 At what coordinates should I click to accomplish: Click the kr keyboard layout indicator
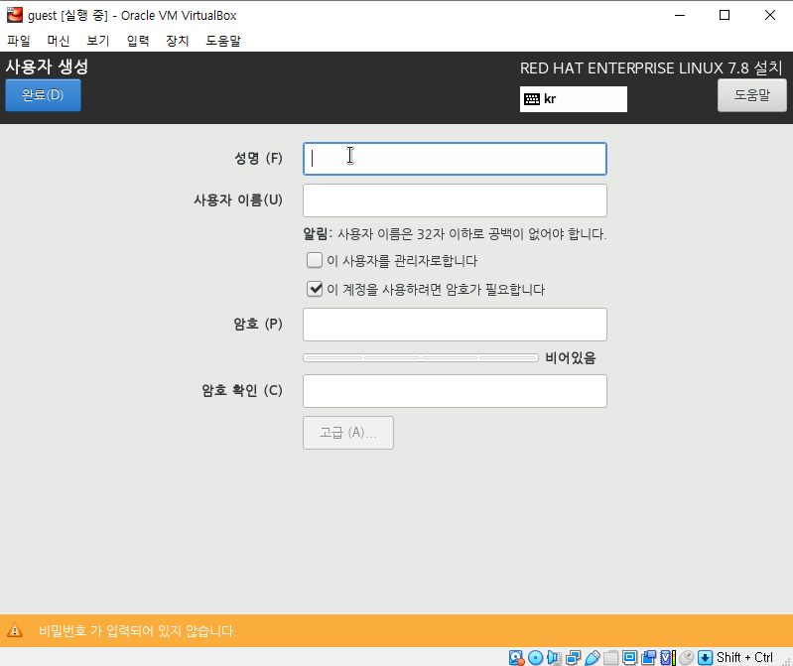574,99
